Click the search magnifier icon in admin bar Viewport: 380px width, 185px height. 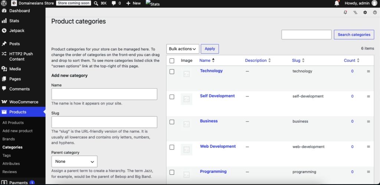tap(96, 3)
